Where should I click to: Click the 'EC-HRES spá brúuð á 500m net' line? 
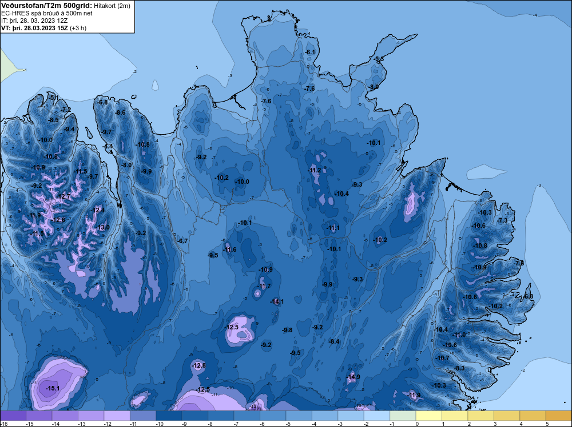47,13
